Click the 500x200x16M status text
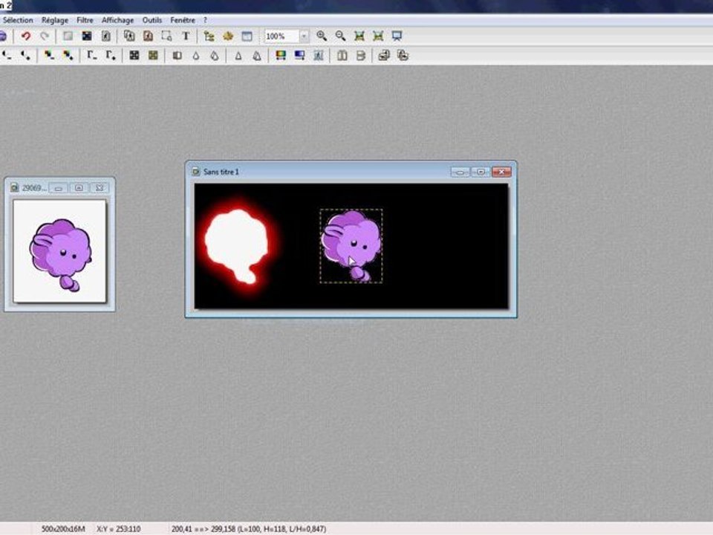This screenshot has width=713, height=535. [63, 528]
